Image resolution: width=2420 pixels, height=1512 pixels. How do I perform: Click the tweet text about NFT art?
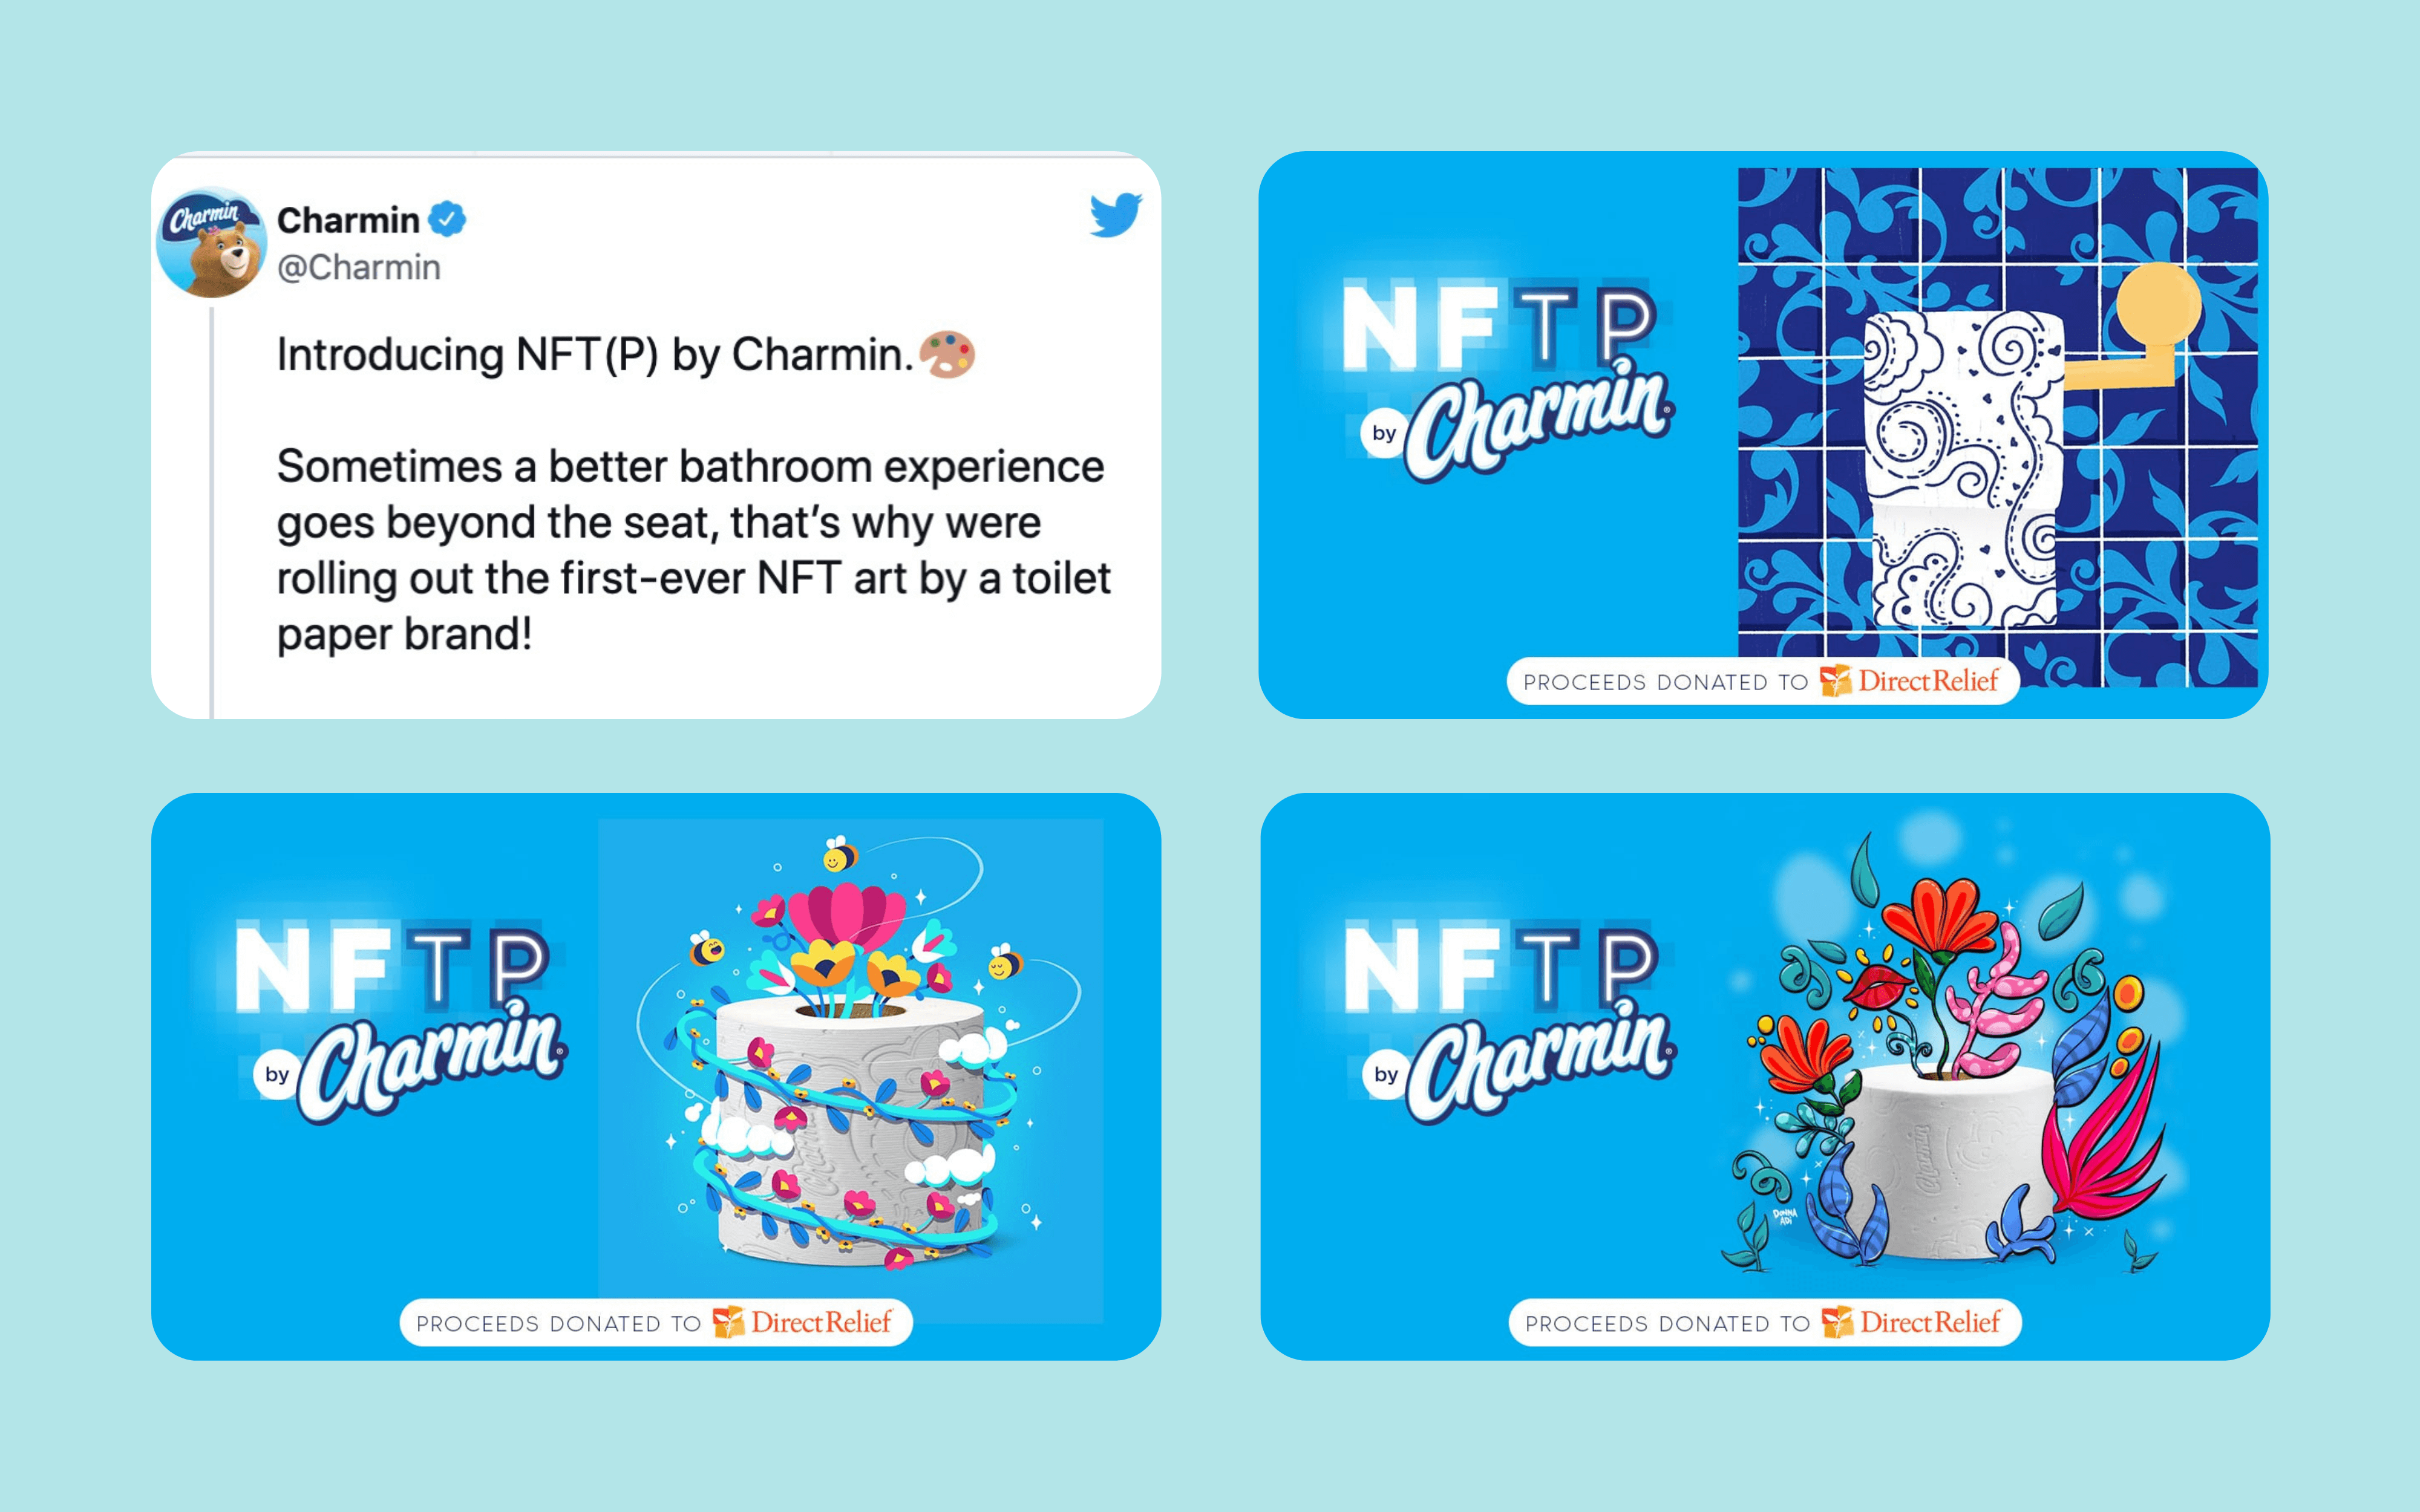(693, 550)
